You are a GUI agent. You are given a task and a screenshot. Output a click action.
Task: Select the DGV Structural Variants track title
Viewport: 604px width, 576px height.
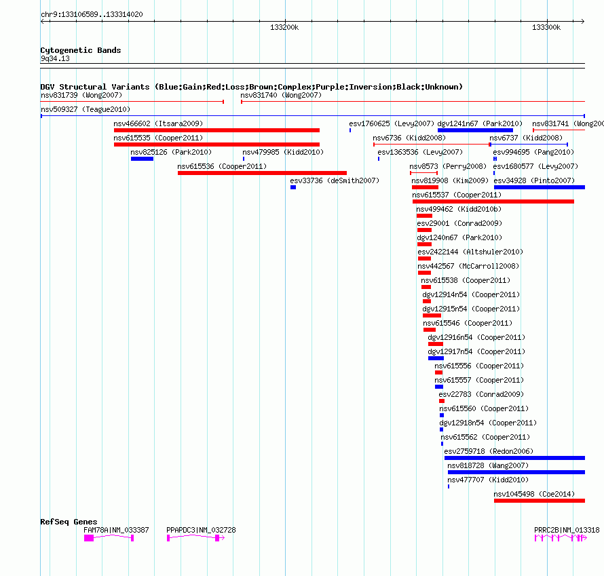[x=251, y=87]
